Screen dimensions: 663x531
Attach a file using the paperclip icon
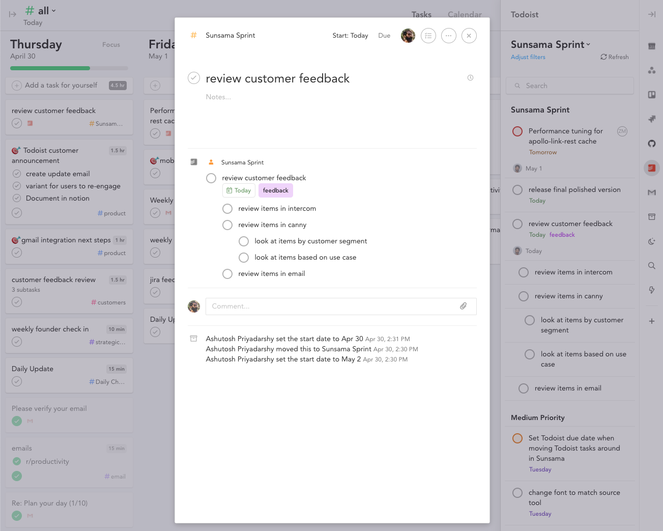pos(463,306)
